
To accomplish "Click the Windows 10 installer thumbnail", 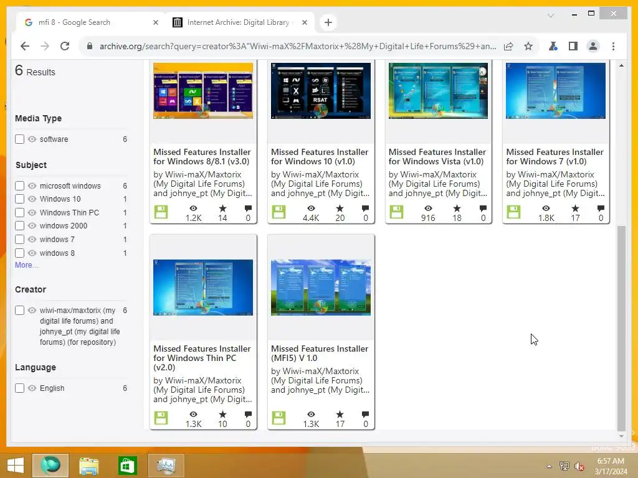I will 321,91.
